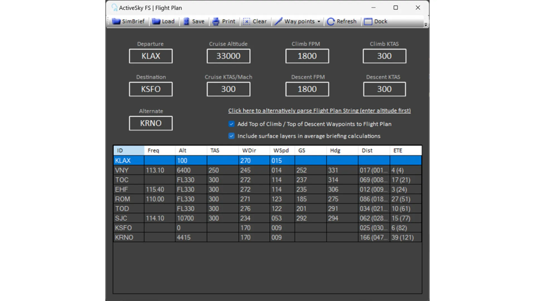Click the Alt column header
The width and height of the screenshot is (535, 301).
(191, 151)
